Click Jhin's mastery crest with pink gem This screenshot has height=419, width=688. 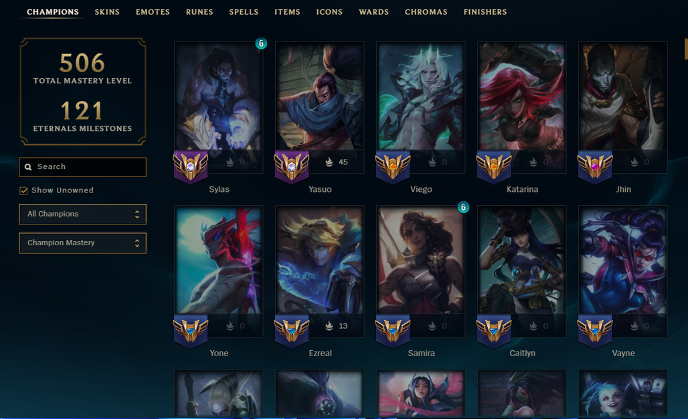pyautogui.click(x=594, y=166)
